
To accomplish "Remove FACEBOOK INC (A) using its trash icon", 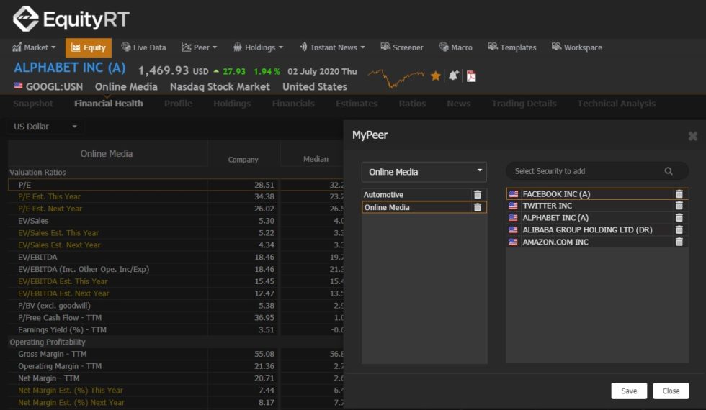I will point(679,194).
